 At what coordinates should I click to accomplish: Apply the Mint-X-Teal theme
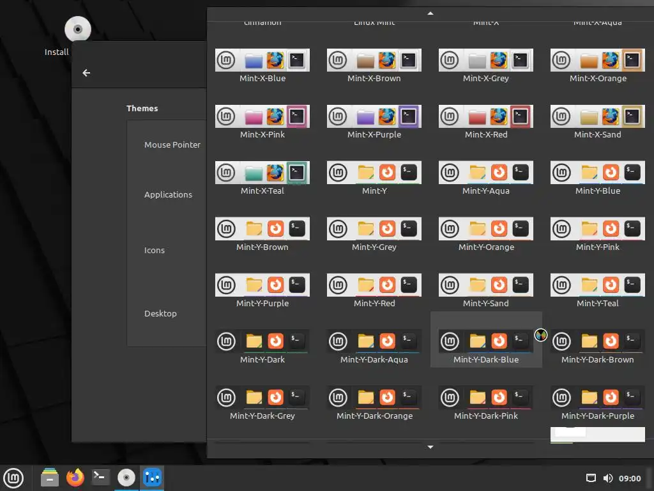(x=262, y=173)
